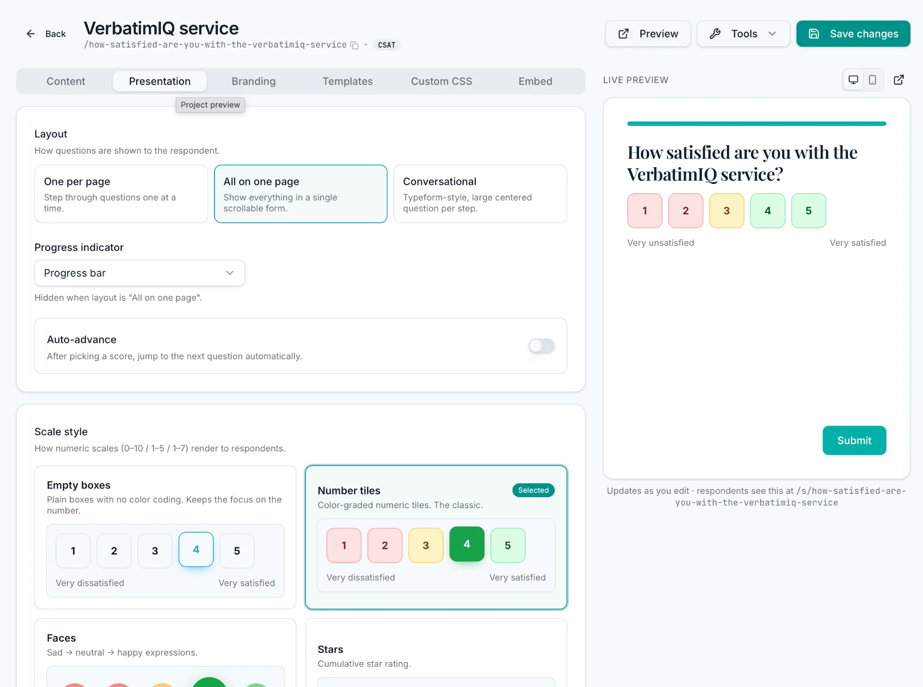Click the Selected badge on Number tiles
The width and height of the screenshot is (923, 687).
[533, 491]
